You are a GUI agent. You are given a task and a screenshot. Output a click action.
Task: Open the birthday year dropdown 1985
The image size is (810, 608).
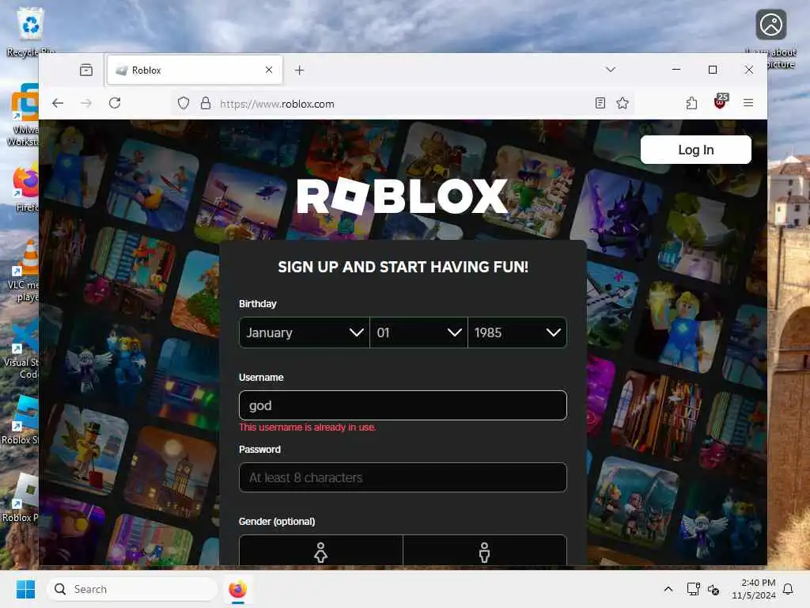[x=517, y=332]
